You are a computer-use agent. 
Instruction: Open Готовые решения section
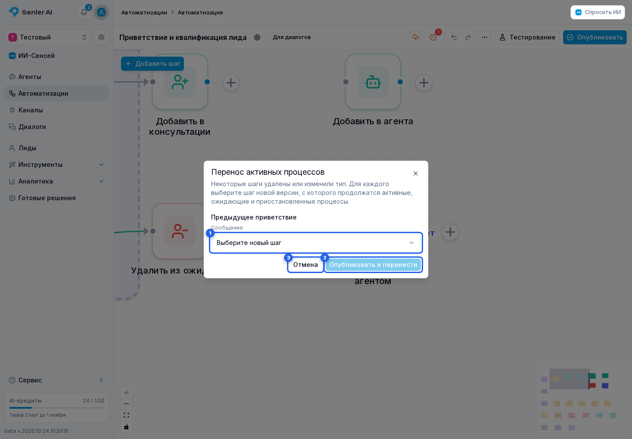coord(57,198)
